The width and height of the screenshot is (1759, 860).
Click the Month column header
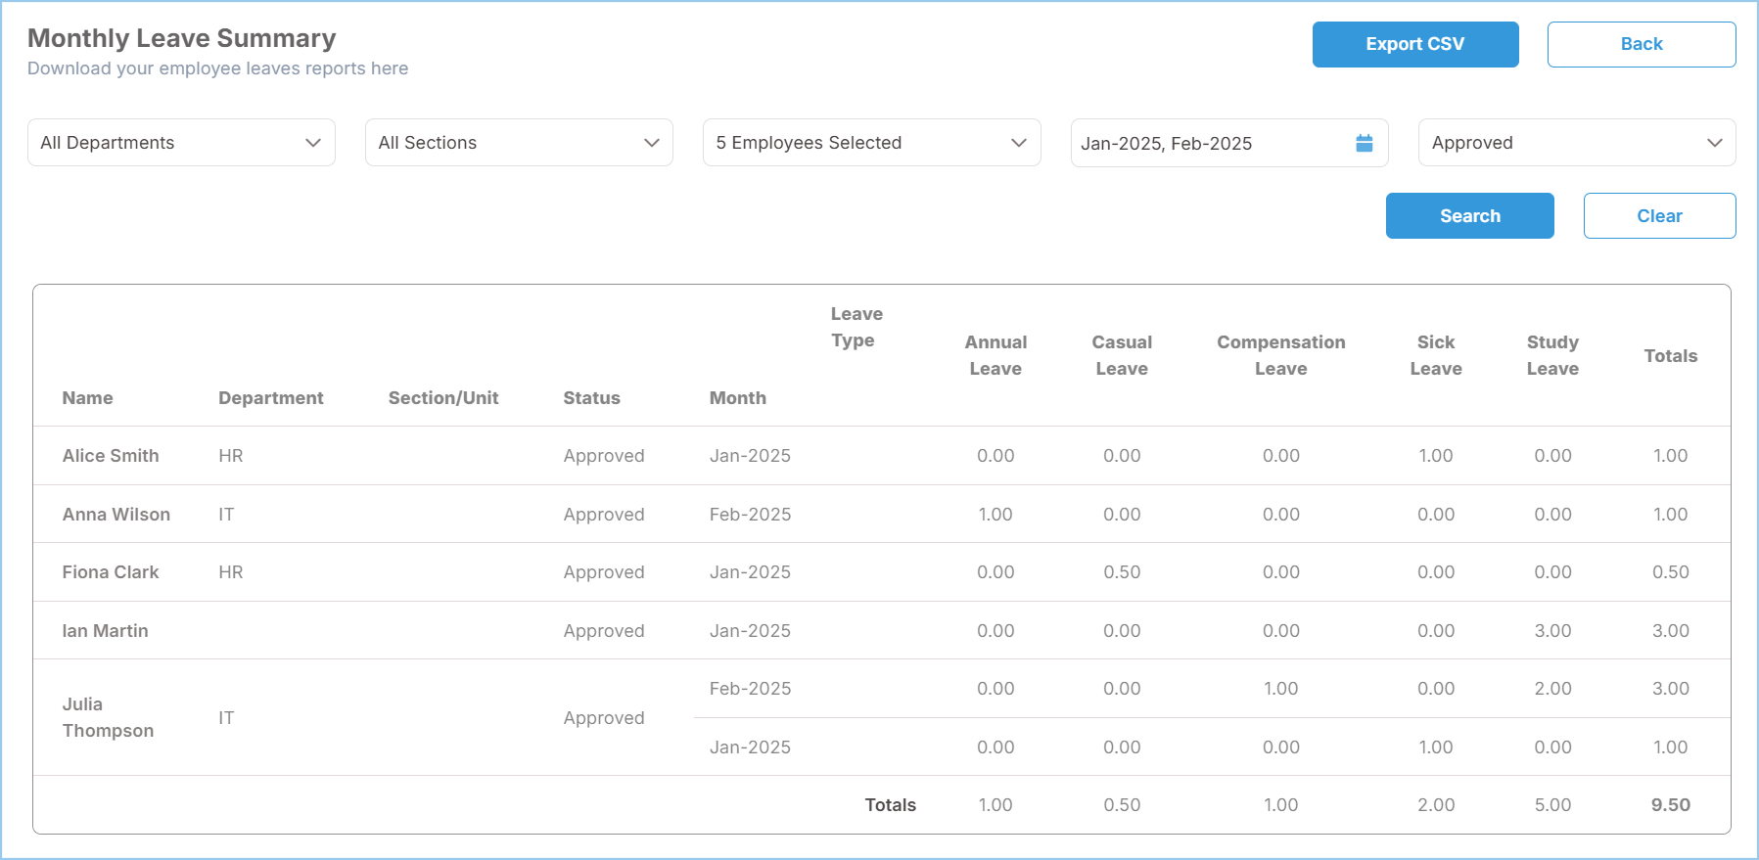point(737,398)
